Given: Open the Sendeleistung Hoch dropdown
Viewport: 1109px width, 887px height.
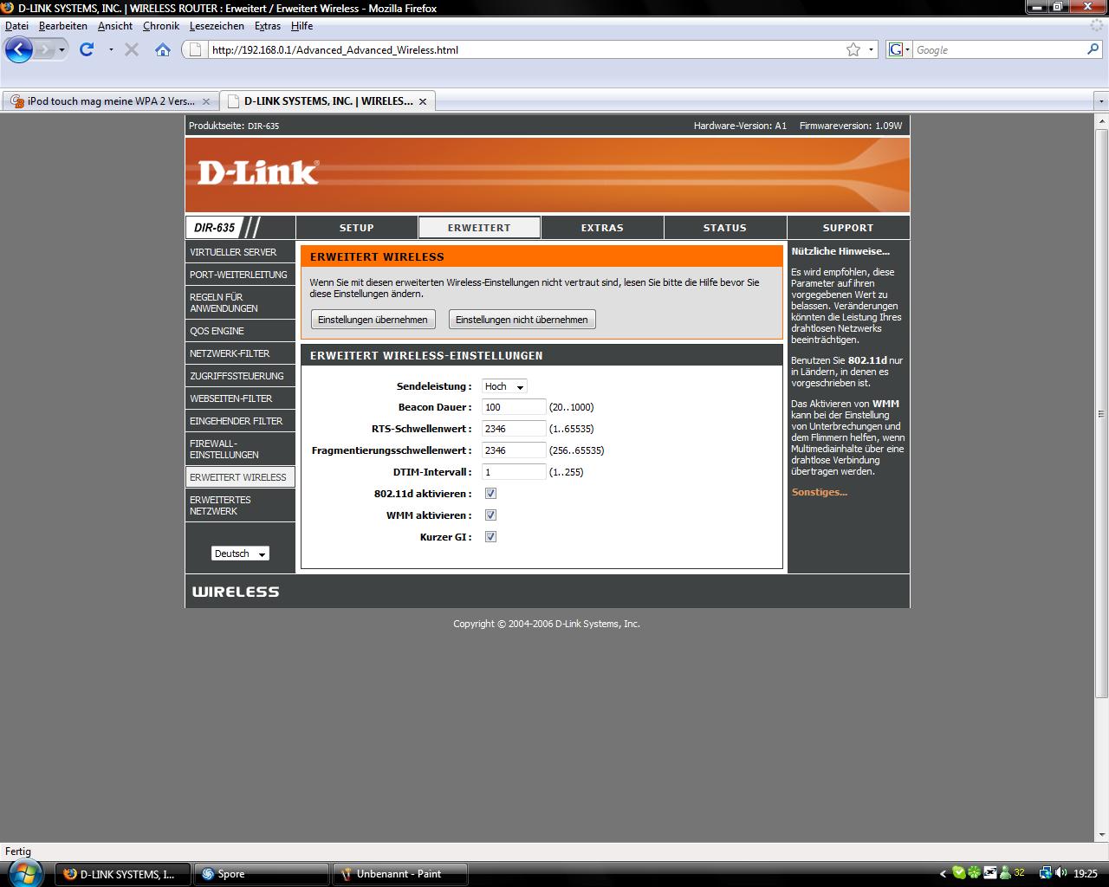Looking at the screenshot, I should [x=504, y=386].
